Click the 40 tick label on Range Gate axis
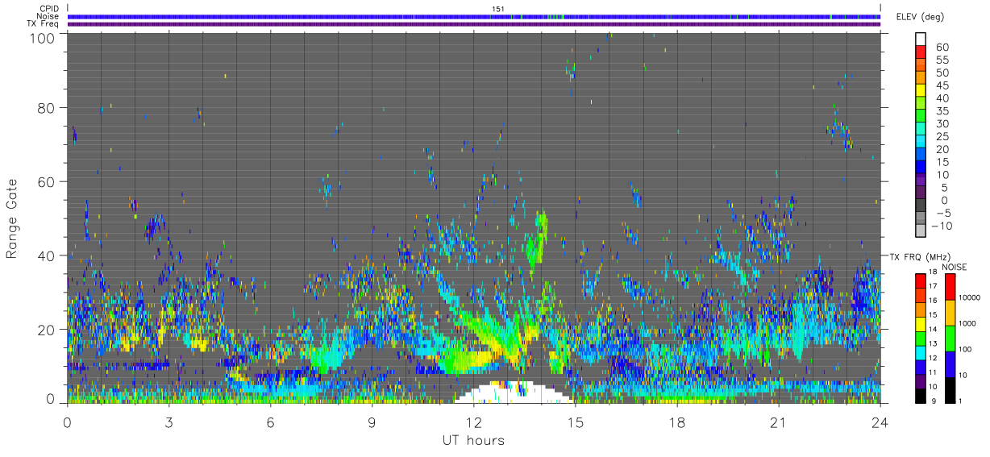Screen dimensions: 990x457 coord(47,256)
